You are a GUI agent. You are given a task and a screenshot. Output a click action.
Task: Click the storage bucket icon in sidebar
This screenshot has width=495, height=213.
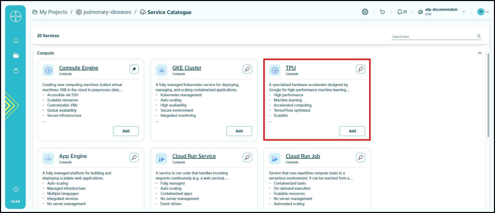(16, 71)
